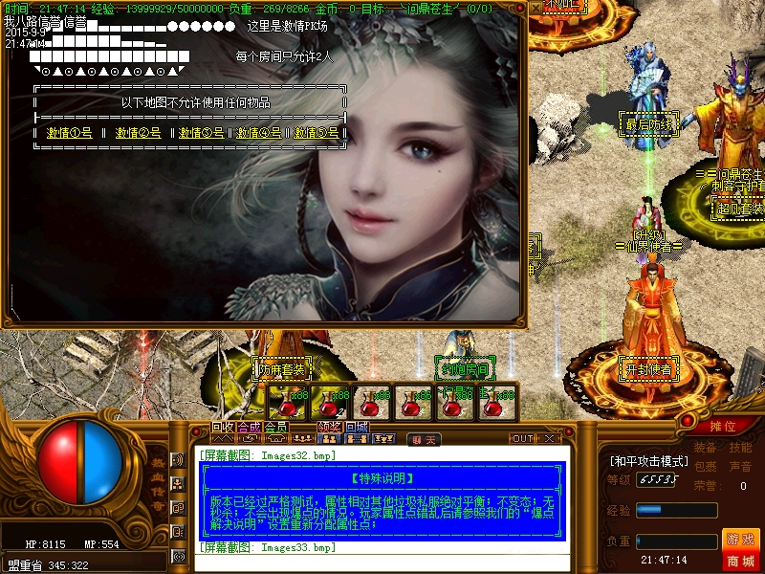Click the 盟重省 345:322 map coordinates
This screenshot has width=765, height=574.
pos(49,565)
